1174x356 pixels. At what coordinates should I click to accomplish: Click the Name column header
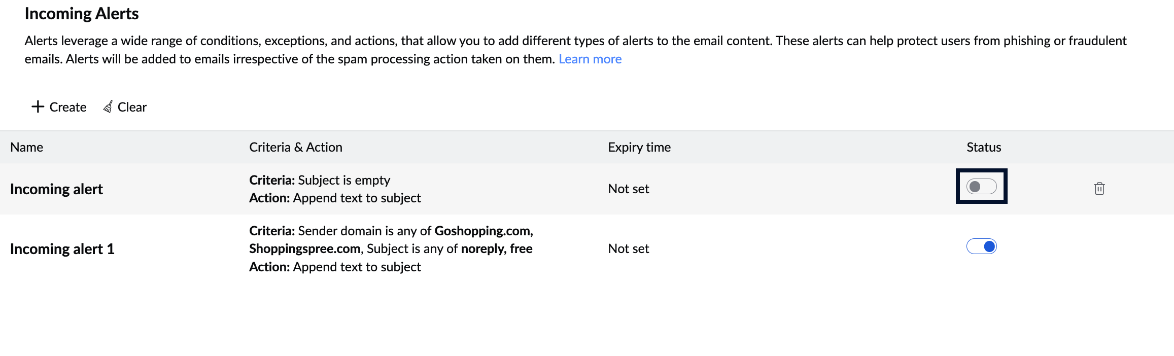tap(27, 147)
